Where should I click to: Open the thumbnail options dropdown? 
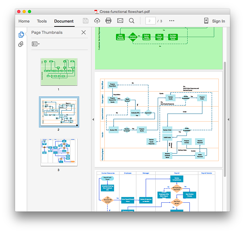pos(36,44)
